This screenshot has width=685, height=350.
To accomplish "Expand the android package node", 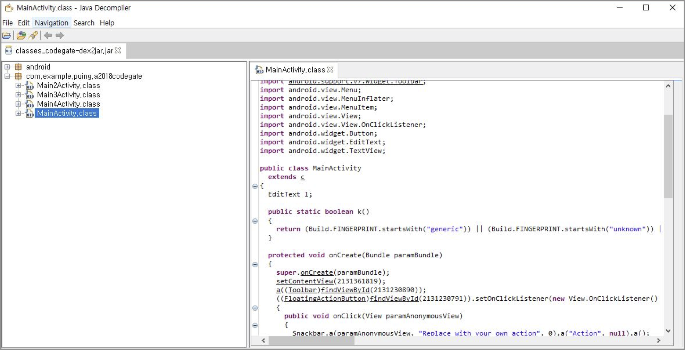I will pos(7,67).
